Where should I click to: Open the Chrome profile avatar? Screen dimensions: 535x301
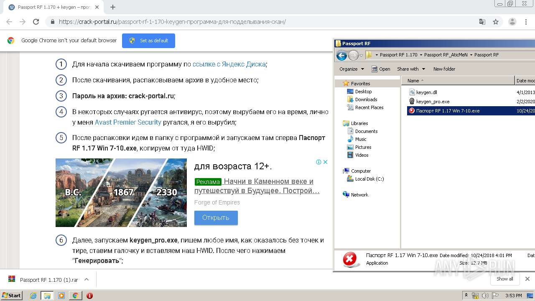[512, 22]
